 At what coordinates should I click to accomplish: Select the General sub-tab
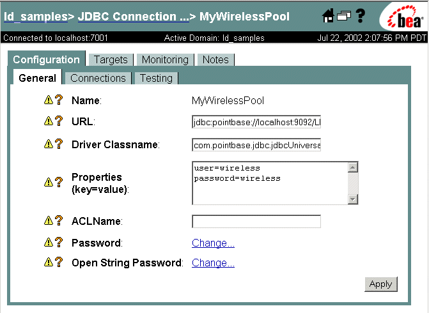[x=38, y=78]
